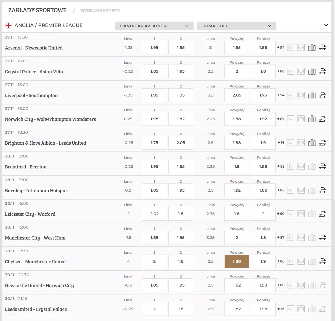Screen dimensions: 335x321
Task: Click the England flag league icon
Action: coord(8,26)
